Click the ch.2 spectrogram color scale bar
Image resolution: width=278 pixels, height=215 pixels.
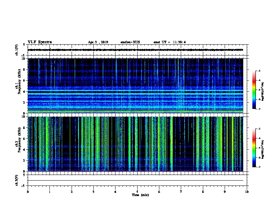coord(254,148)
